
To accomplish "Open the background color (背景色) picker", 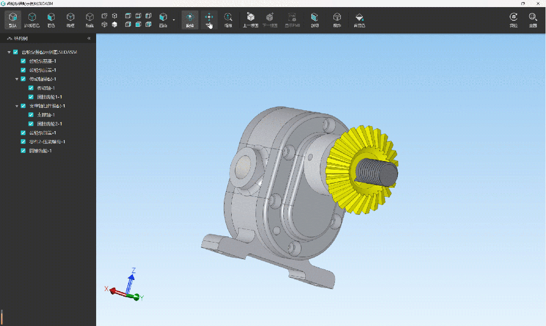I will (359, 20).
